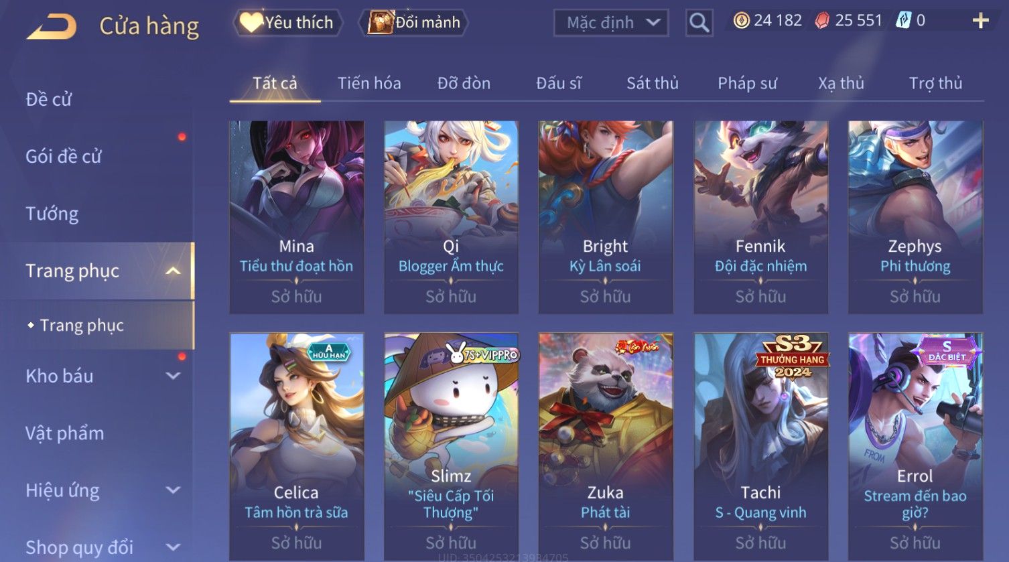Switch to the Tiến hóa tab
The image size is (1009, 562).
click(369, 83)
